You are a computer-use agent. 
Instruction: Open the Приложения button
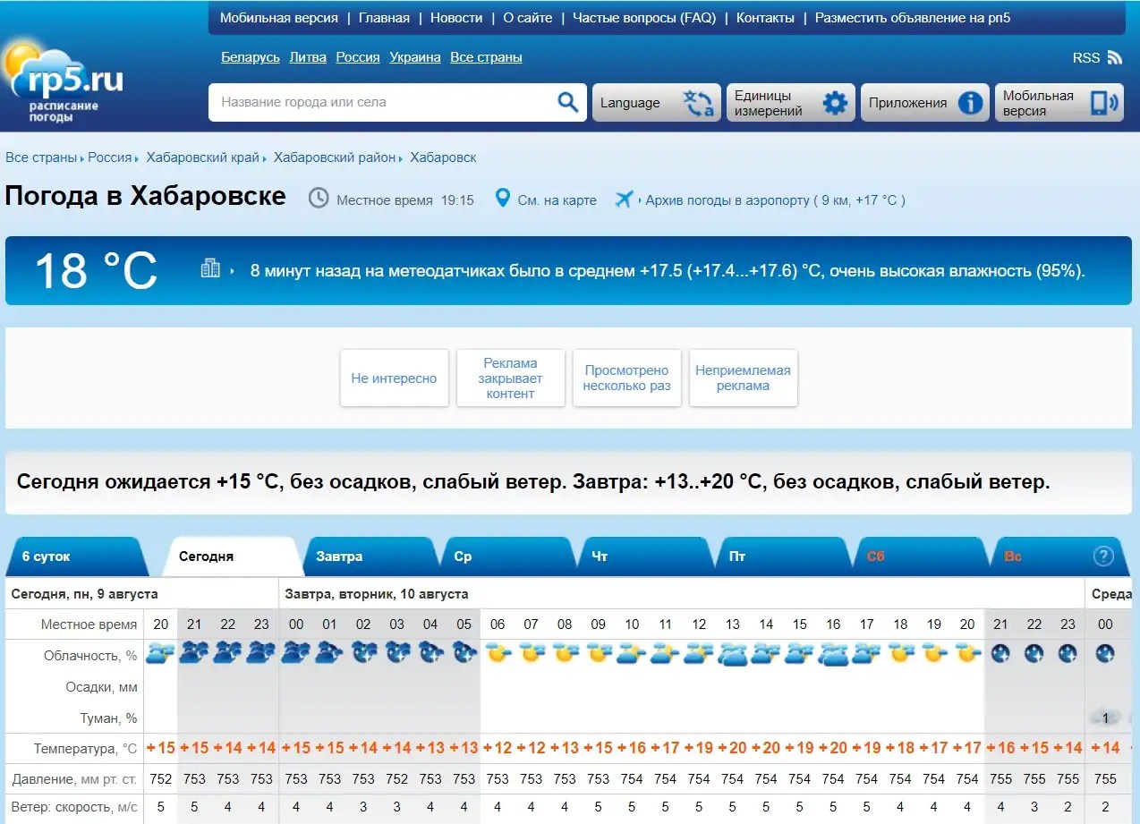point(925,103)
